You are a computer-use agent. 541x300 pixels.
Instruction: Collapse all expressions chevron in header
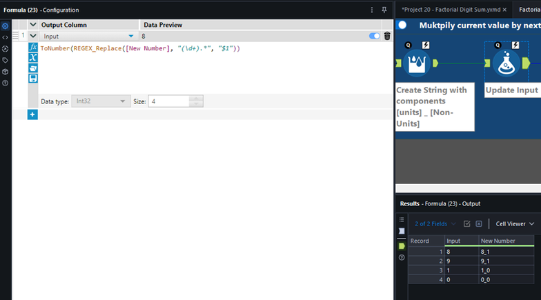pos(33,25)
